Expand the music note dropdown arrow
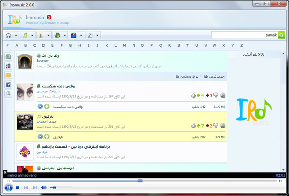Viewport: 289px width, 196px height. pos(32,35)
